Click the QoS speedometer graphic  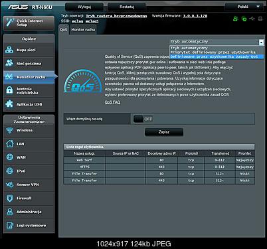click(83, 81)
